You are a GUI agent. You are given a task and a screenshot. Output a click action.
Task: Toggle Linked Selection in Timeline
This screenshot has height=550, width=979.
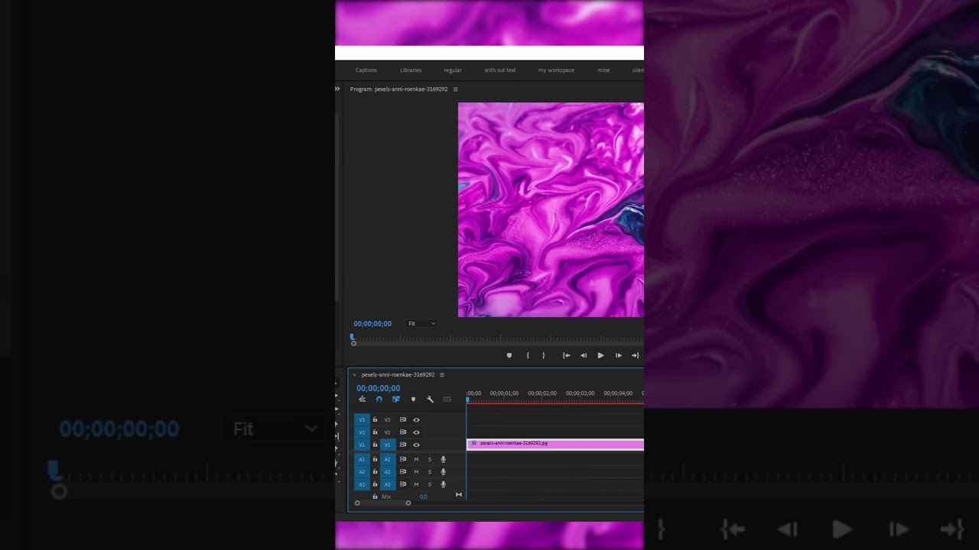[396, 400]
